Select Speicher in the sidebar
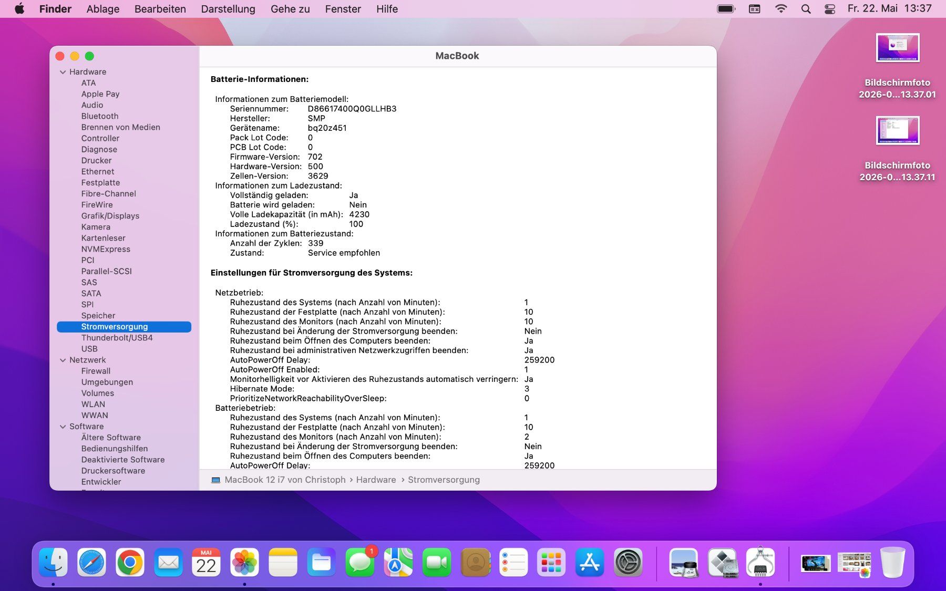946x591 pixels. point(98,316)
